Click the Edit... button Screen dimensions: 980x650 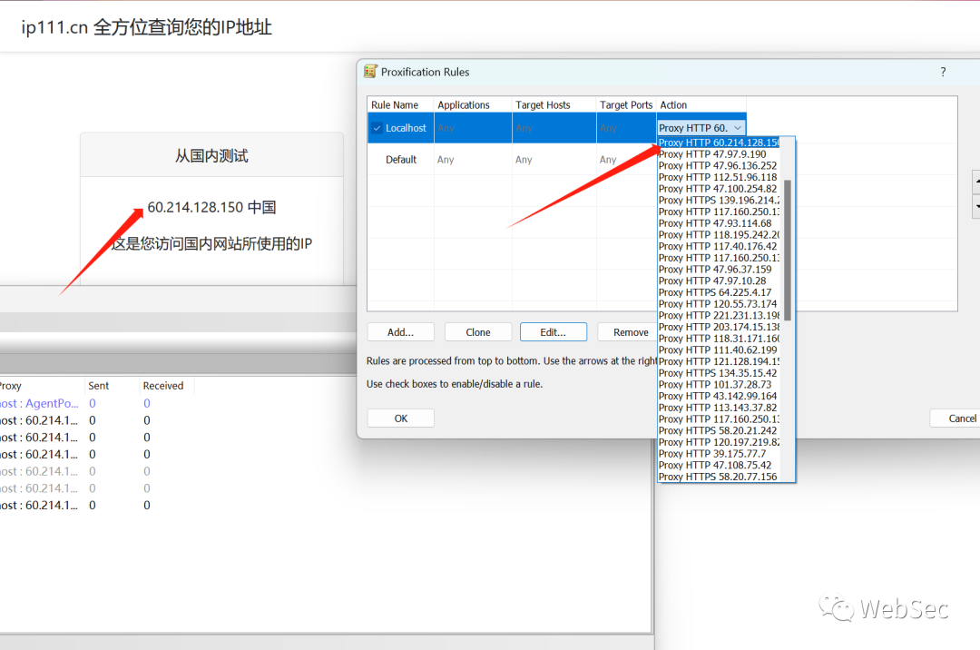point(554,332)
